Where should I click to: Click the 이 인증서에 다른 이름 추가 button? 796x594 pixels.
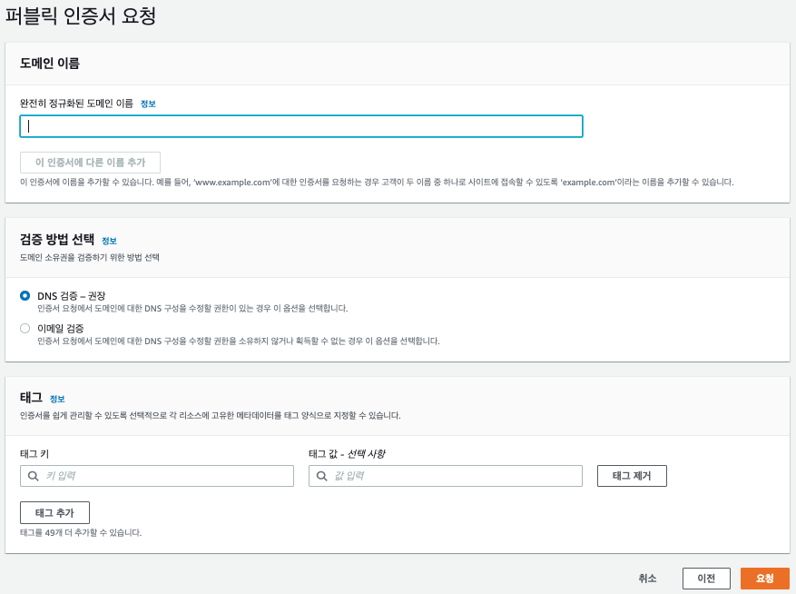click(91, 163)
